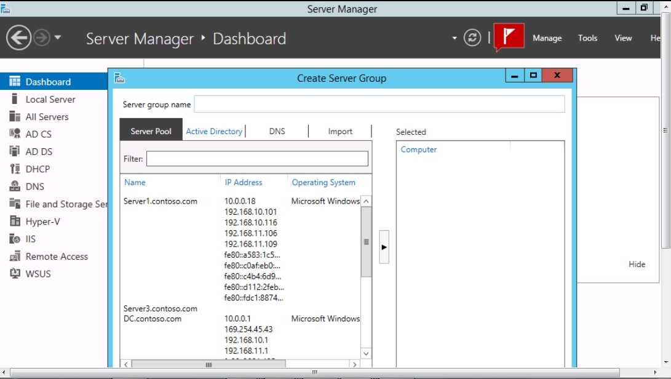
Task: Switch to the Import tab
Action: (340, 132)
